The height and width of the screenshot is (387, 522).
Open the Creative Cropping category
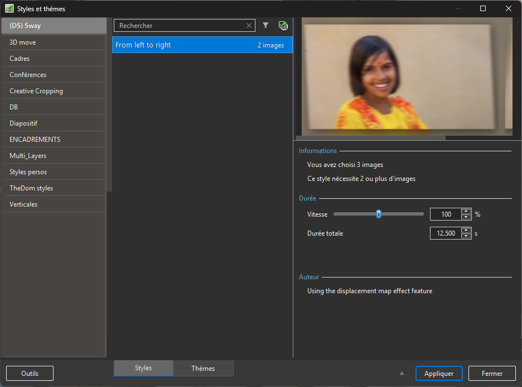click(x=53, y=91)
